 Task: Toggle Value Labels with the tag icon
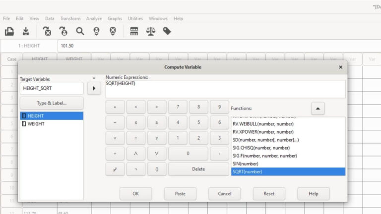(167, 31)
